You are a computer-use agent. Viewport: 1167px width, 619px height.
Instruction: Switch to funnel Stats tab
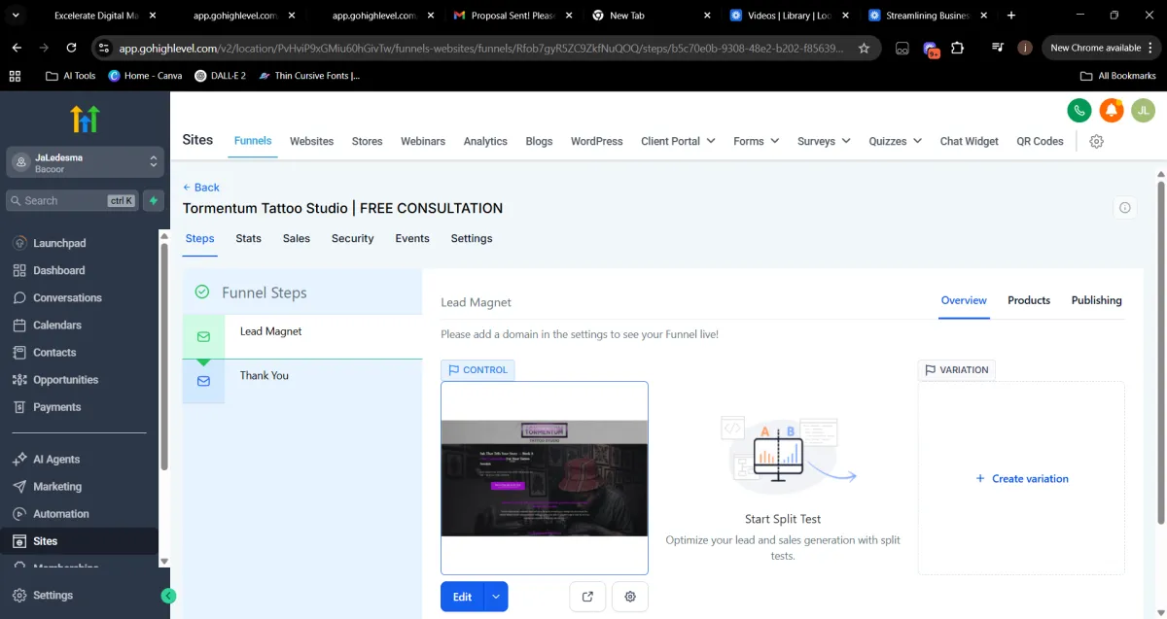[248, 238]
